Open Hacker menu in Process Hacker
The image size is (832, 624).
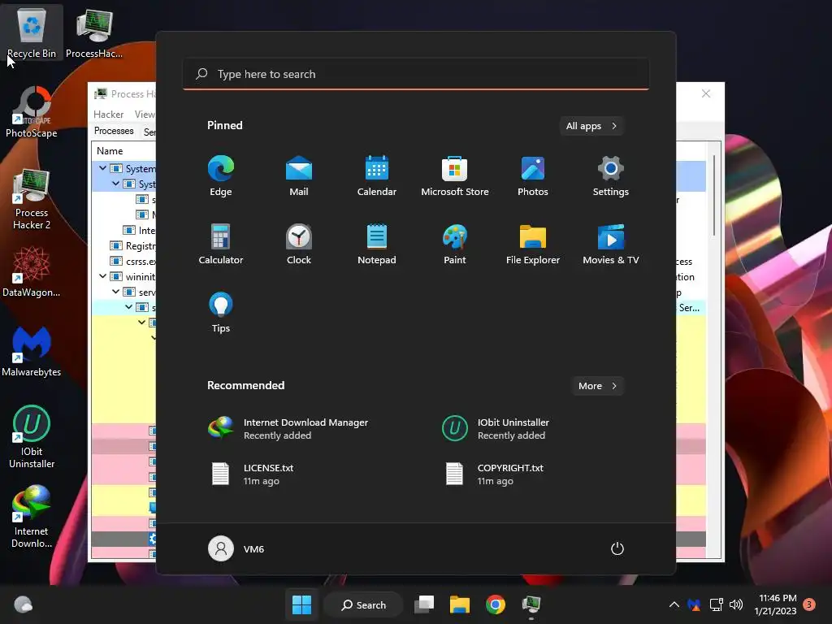(108, 114)
